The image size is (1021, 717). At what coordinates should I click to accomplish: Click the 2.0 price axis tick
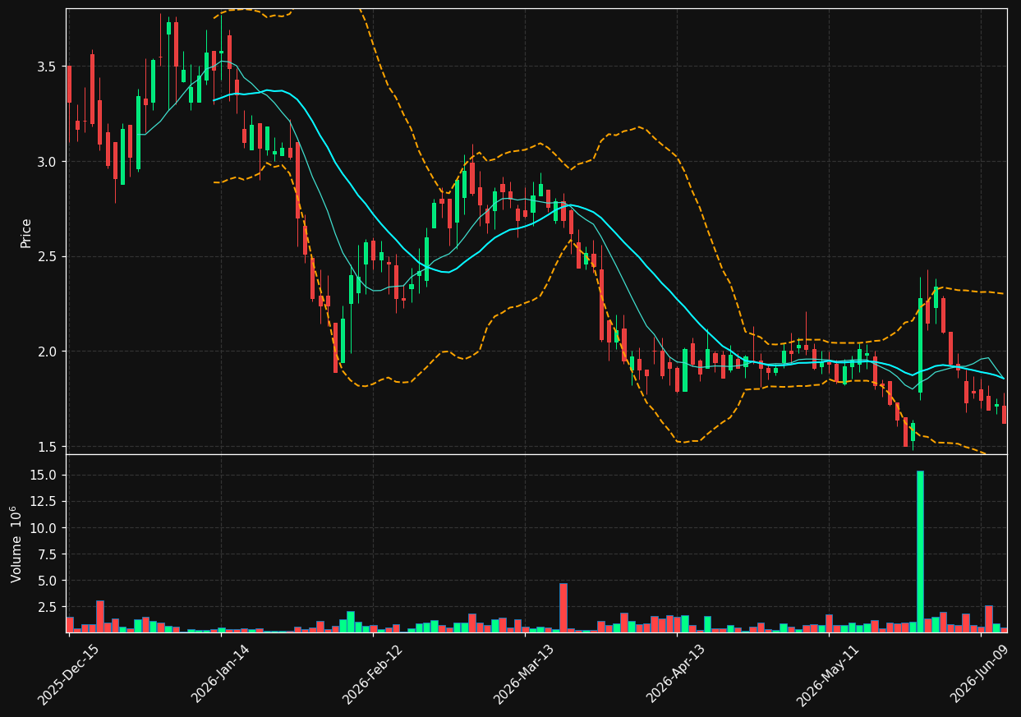click(46, 352)
